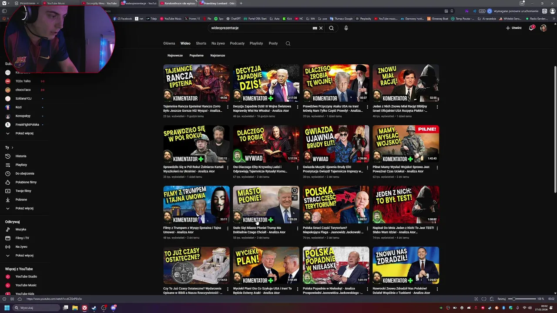Open Mamy Wysłać Wojsko thumbnail
The width and height of the screenshot is (557, 313).
pos(406,144)
